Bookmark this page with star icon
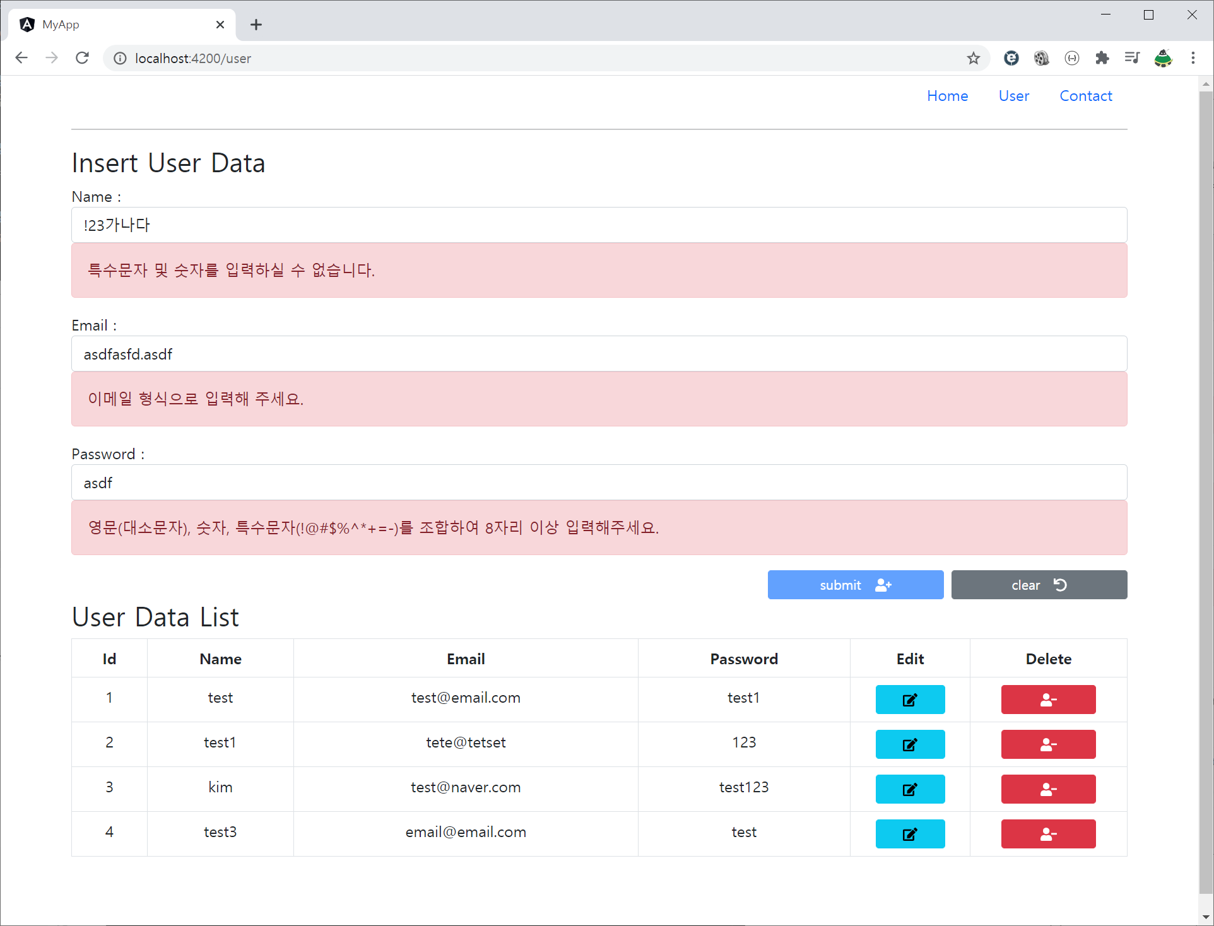This screenshot has width=1214, height=926. tap(973, 59)
